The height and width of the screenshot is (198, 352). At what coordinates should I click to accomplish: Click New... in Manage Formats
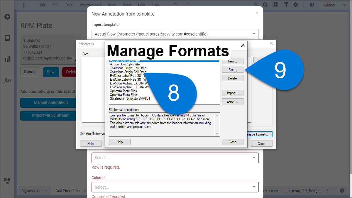pyautogui.click(x=233, y=61)
